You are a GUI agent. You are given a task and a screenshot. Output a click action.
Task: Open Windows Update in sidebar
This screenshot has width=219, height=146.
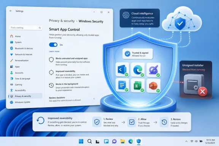25,102
